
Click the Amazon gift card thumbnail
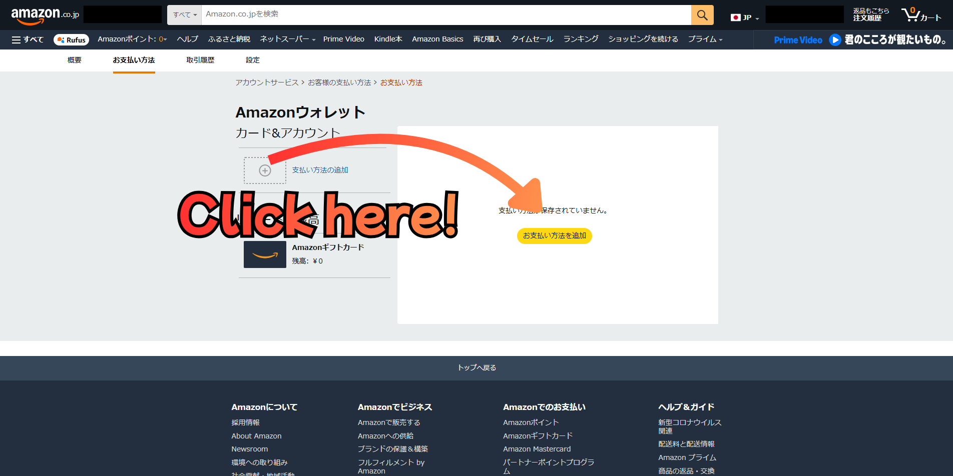coord(265,254)
